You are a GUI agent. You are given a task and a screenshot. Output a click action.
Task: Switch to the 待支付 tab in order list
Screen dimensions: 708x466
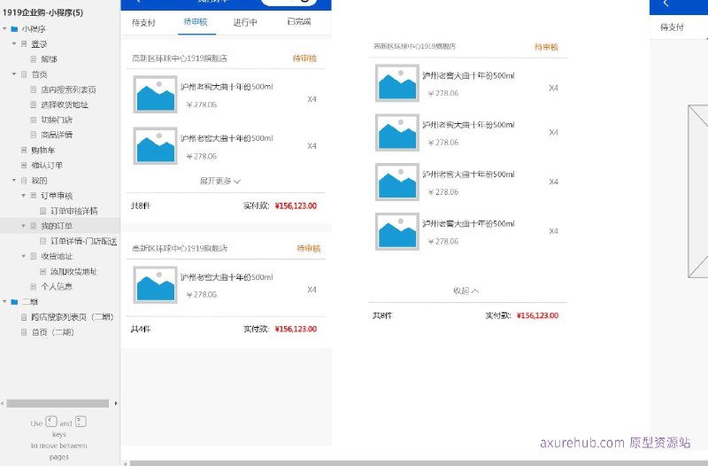[x=143, y=23]
